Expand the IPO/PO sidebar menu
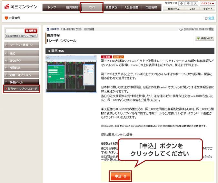The image size is (218, 183). pyautogui.click(x=22, y=61)
